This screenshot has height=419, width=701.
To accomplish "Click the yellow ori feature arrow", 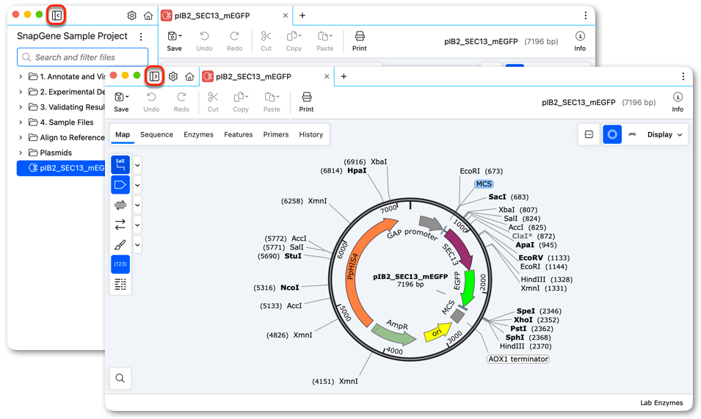I will tap(437, 332).
